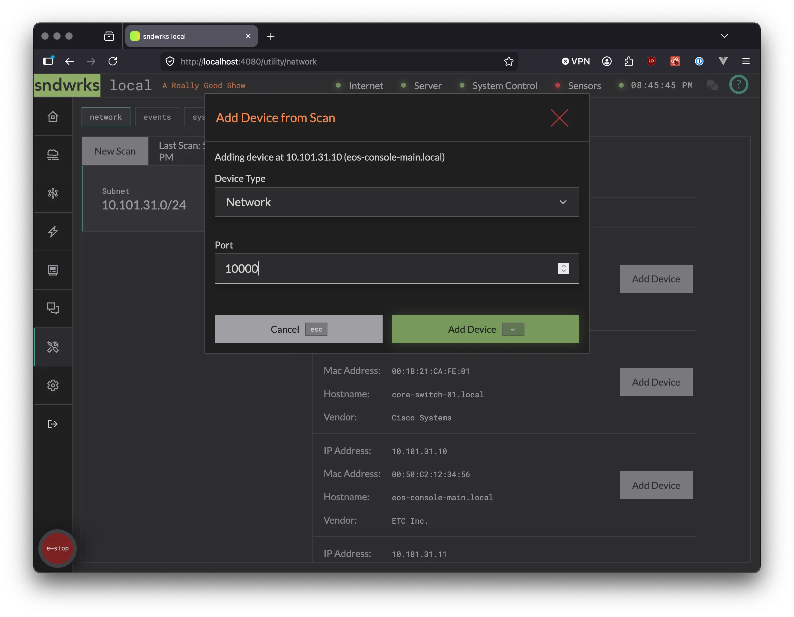Click the Port stepper arrows
This screenshot has width=794, height=617.
563,269
